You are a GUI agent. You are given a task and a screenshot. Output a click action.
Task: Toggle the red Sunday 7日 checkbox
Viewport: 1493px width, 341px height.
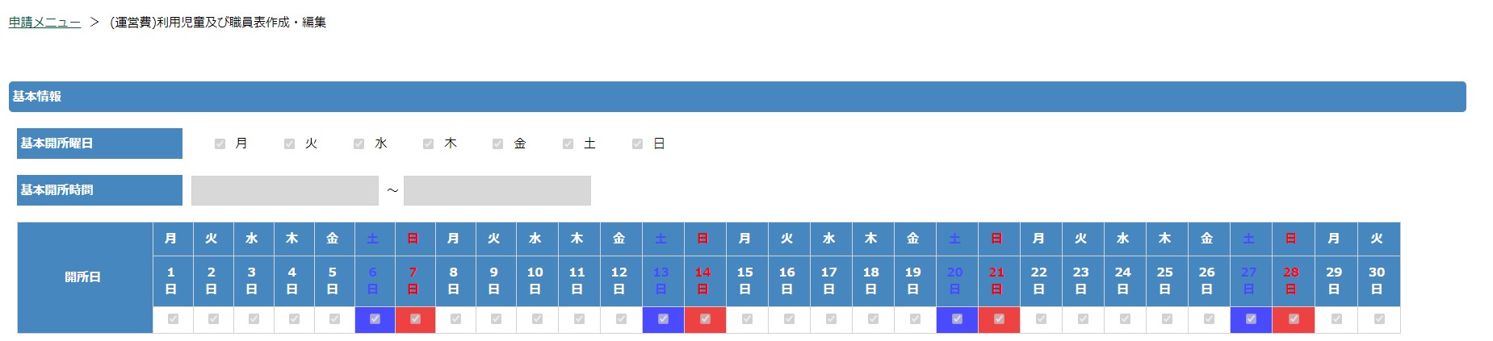[415, 318]
